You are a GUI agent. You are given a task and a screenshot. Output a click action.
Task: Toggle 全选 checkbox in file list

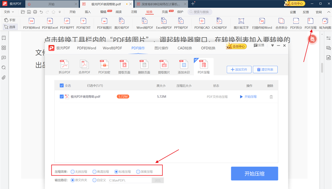(x=61, y=85)
